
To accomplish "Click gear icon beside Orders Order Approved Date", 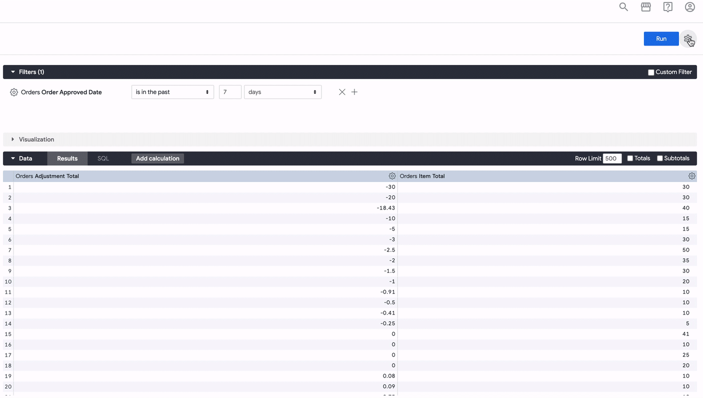I will coord(14,92).
